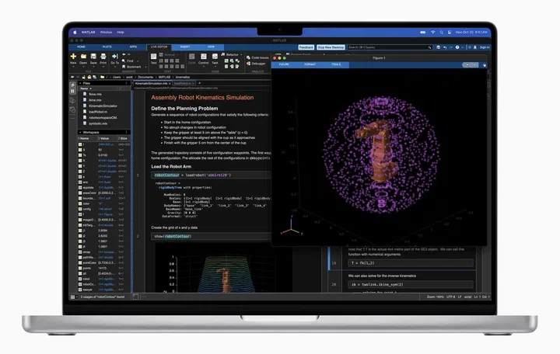Screen dimensions: 560x354
Task: Switch to the PLOTS ribbon tab
Action: [107, 47]
